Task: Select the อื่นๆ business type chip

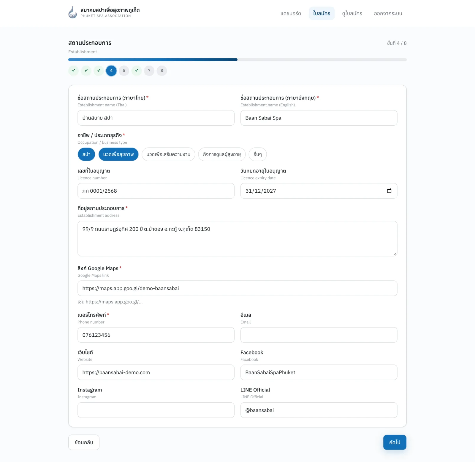Action: pyautogui.click(x=258, y=154)
